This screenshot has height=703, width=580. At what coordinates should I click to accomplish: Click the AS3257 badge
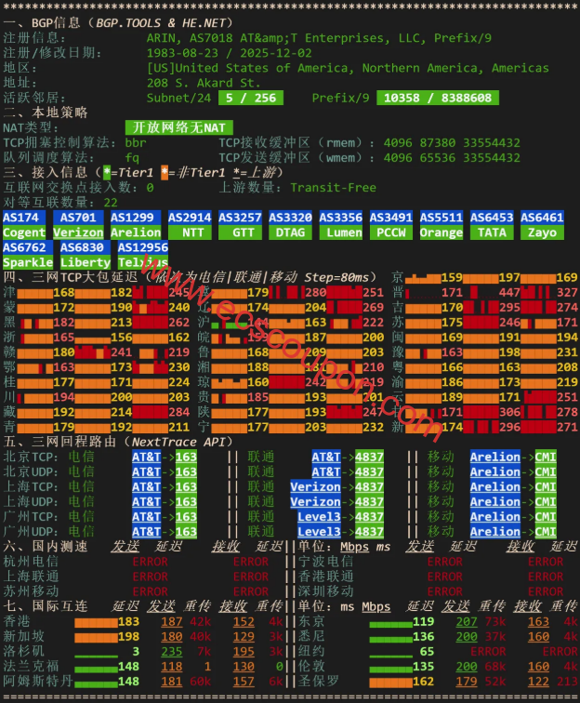click(x=240, y=218)
